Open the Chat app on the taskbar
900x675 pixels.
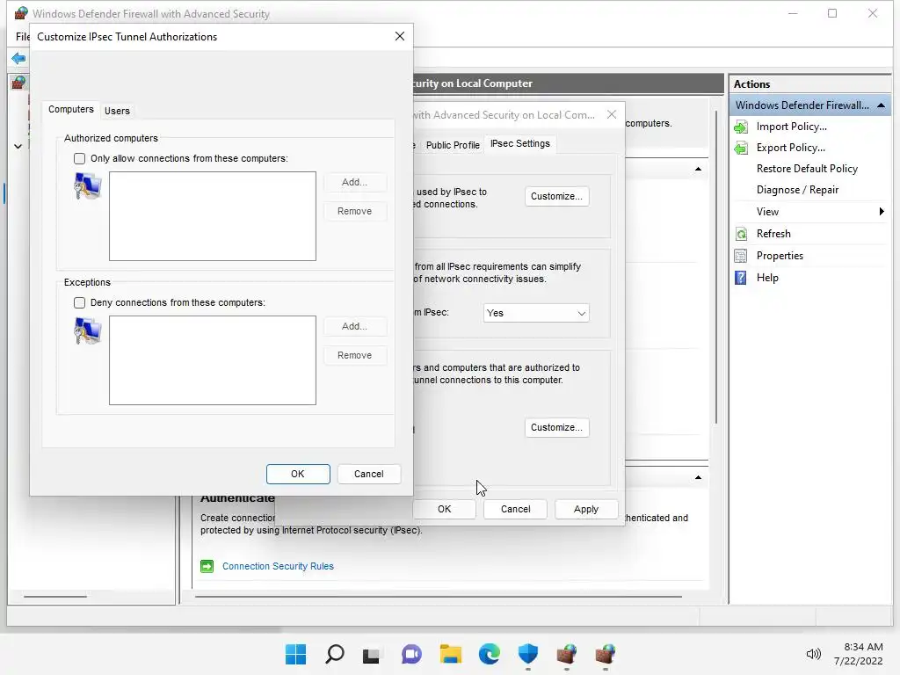(x=411, y=654)
